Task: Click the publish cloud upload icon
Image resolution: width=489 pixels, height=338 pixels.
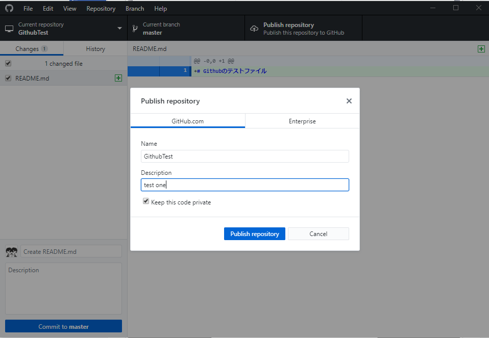Action: coord(254,29)
